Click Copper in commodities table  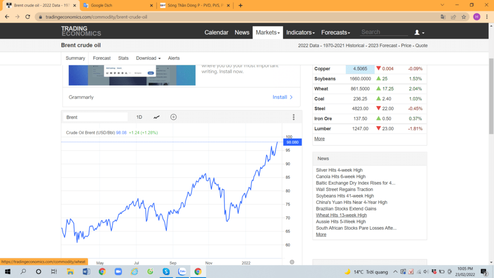click(322, 68)
